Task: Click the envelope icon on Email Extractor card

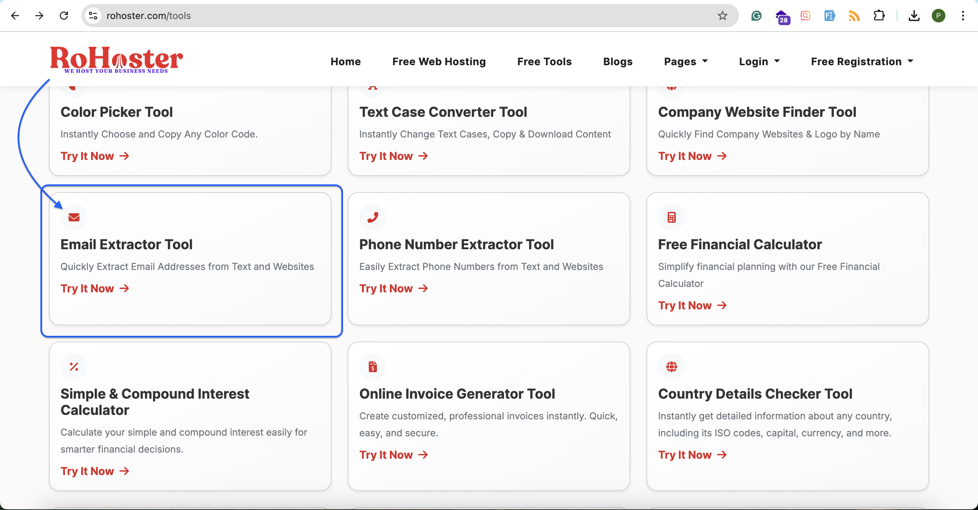Action: (x=74, y=217)
